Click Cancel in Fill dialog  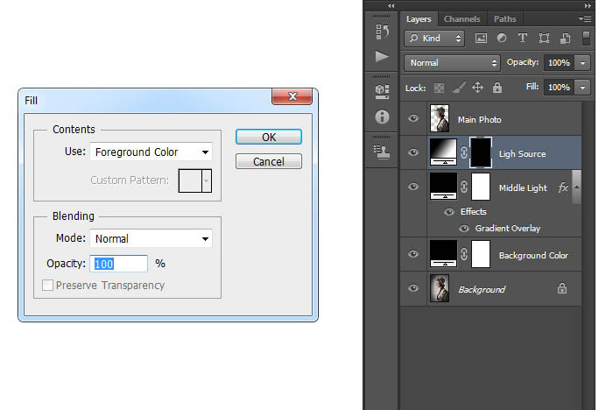[x=269, y=161]
